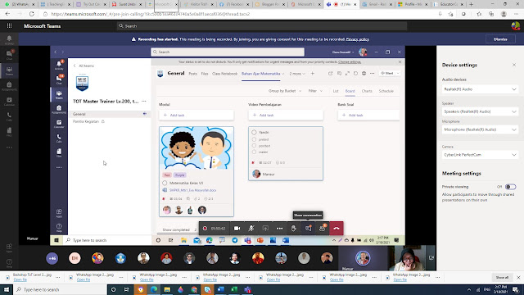Check the fourth checklist item under Yamén
The height and width of the screenshot is (295, 524).
tap(254, 152)
